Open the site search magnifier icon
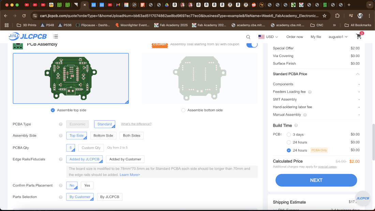This screenshot has height=211, width=375. tap(248, 37)
